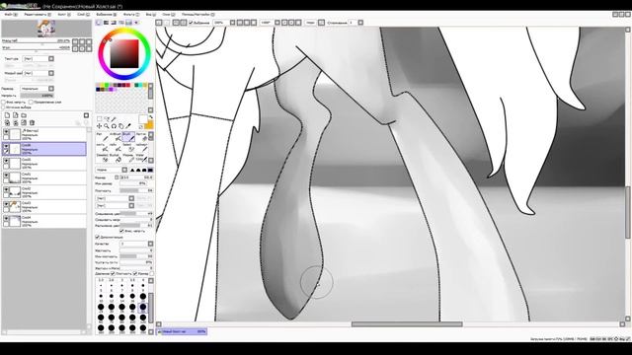Click the Undo toolbar button
632x355 pixels.
[x=159, y=23]
